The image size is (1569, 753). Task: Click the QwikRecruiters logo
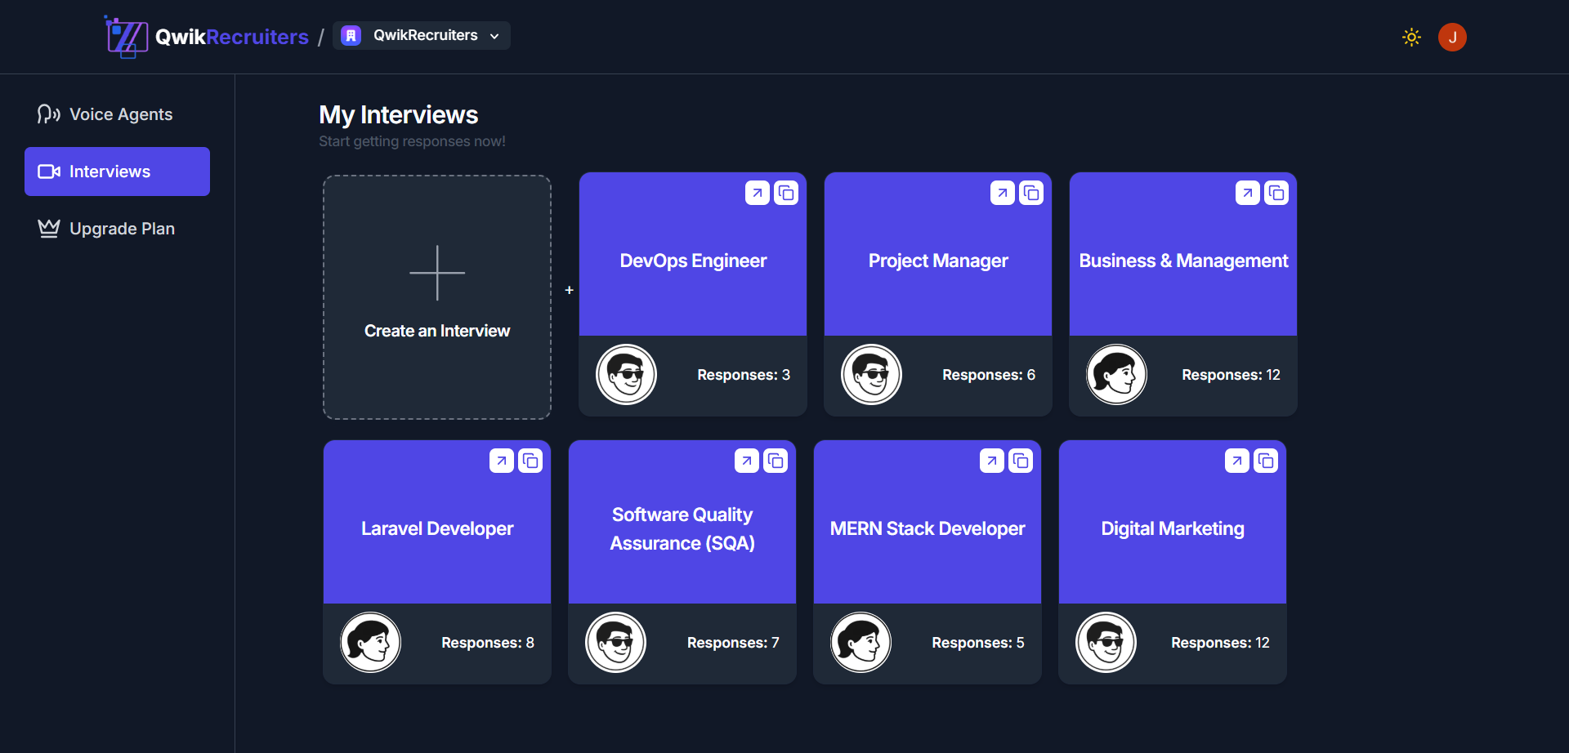pos(208,37)
